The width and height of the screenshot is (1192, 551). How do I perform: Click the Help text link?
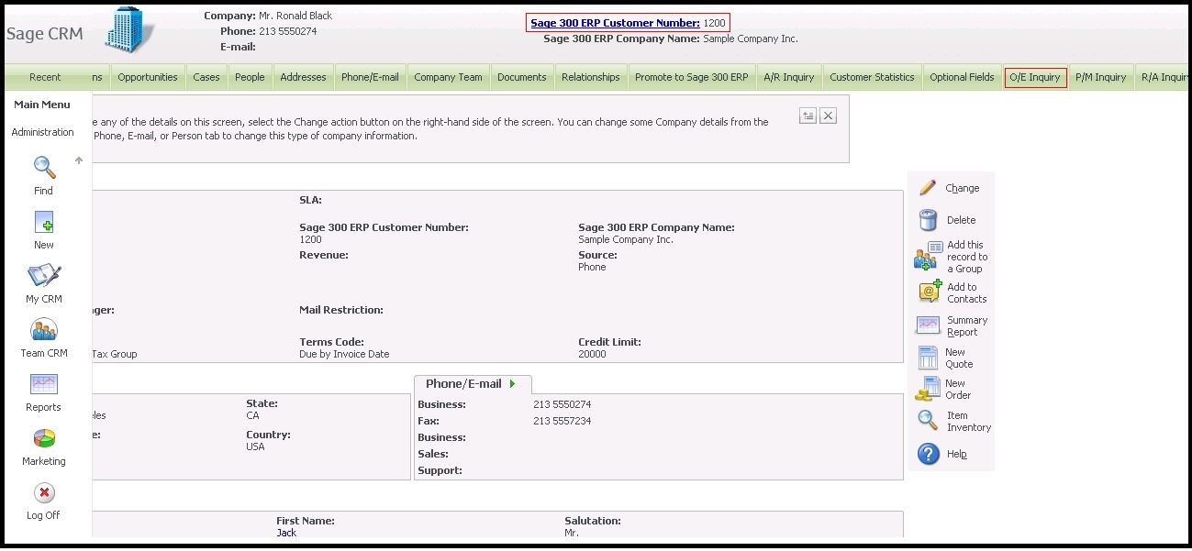(x=957, y=454)
